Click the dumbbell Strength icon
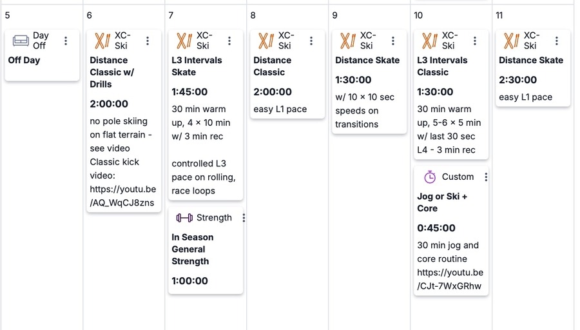Viewport: 580px width, 330px height. coord(184,218)
